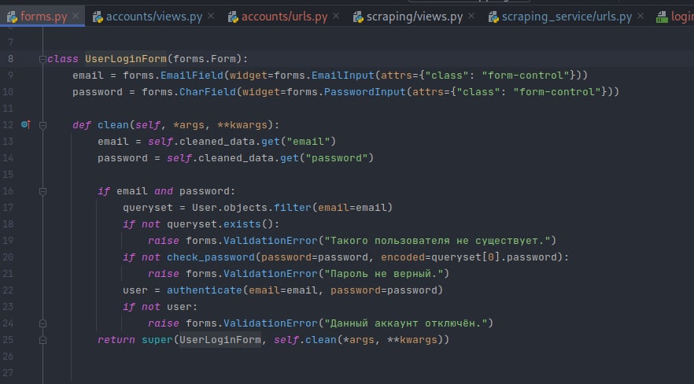Click the HTML file icon on the login tab

point(663,17)
